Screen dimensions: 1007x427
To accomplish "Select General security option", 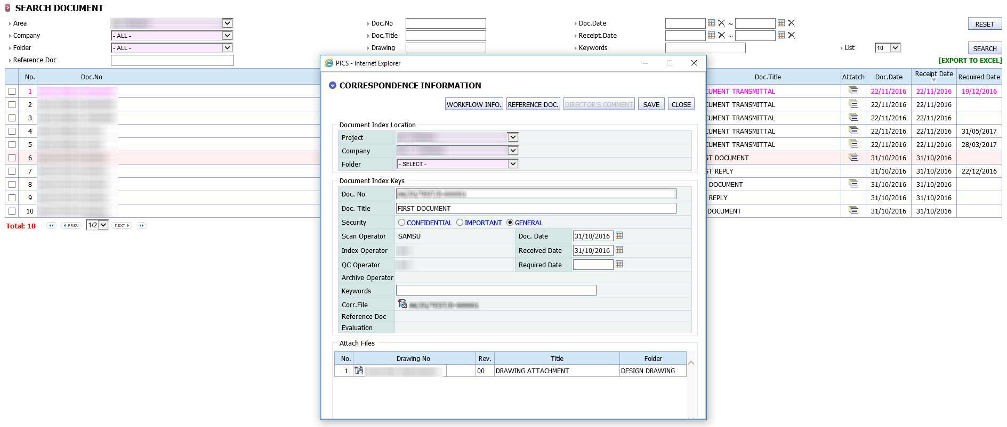I will point(510,223).
